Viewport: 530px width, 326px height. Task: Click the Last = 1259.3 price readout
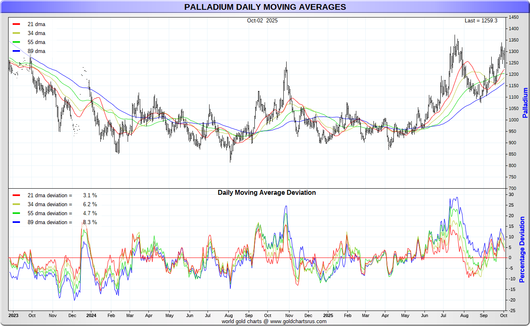coord(481,20)
